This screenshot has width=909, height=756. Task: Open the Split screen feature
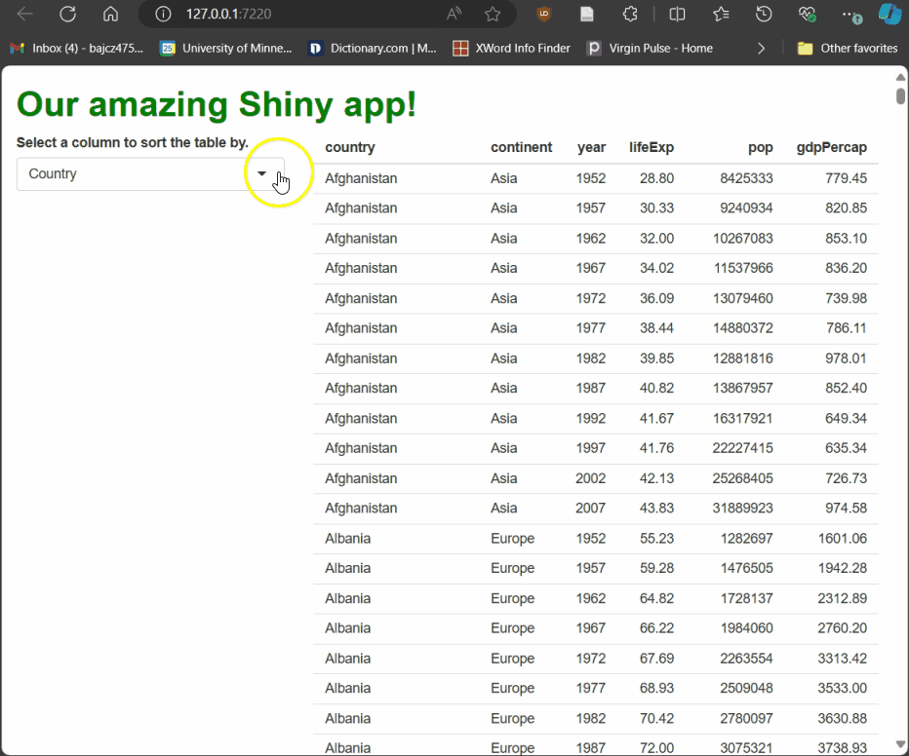[x=674, y=15]
